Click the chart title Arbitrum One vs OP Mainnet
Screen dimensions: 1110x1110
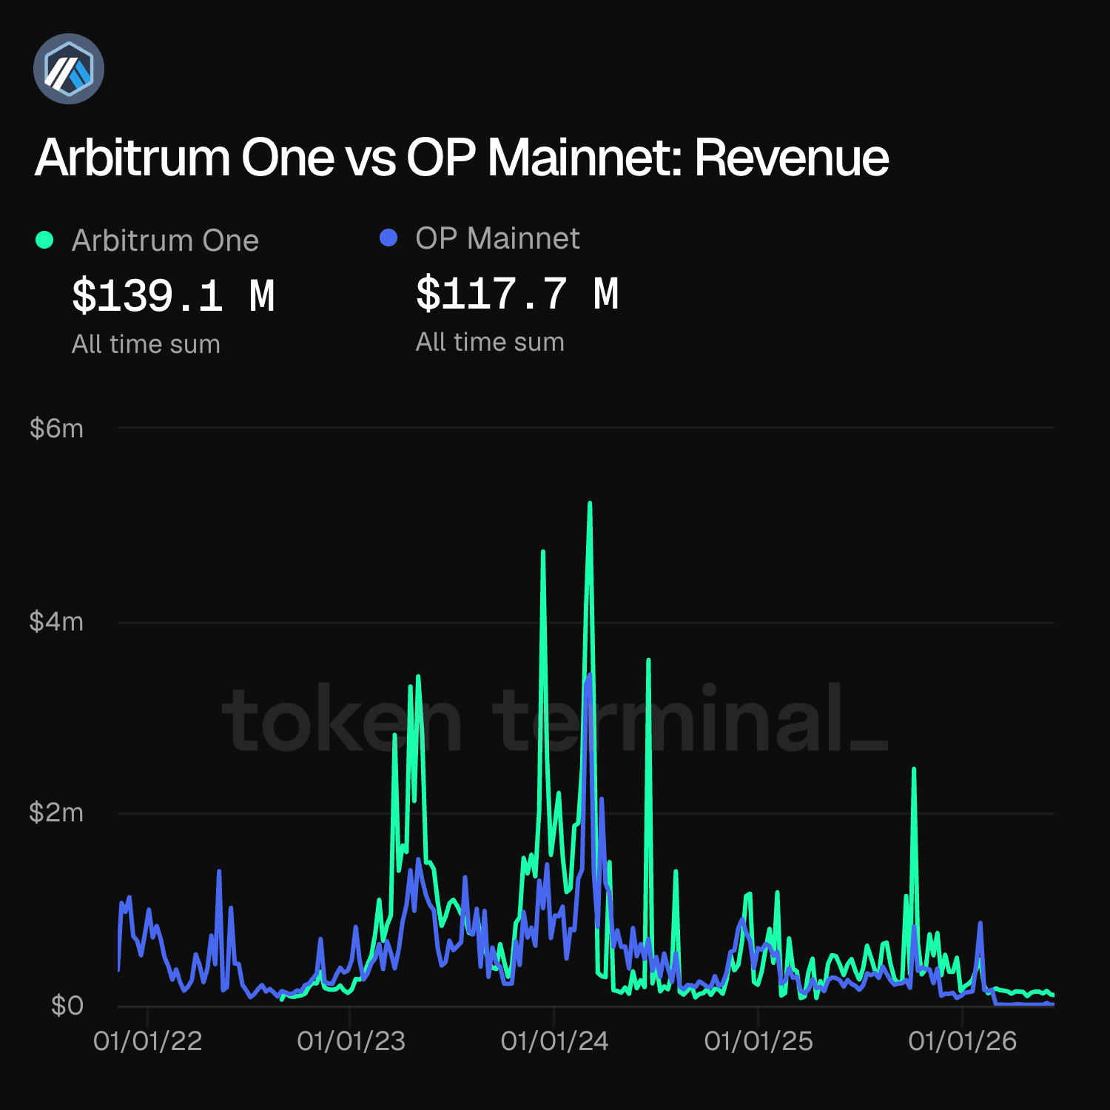tap(462, 158)
